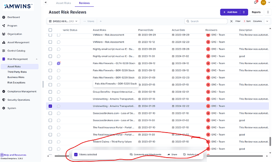This screenshot has height=162, width=276.
Task: Click the Share arrow icon
Action: point(169,154)
